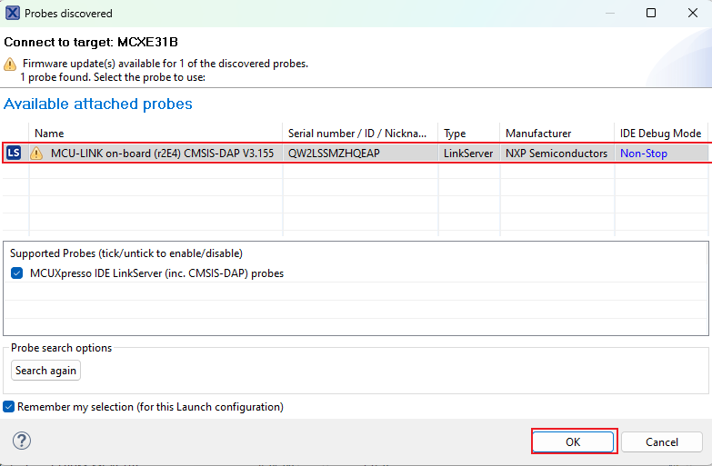This screenshot has height=466, width=712.
Task: Uncheck Remember my selection checkbox
Action: pos(9,407)
